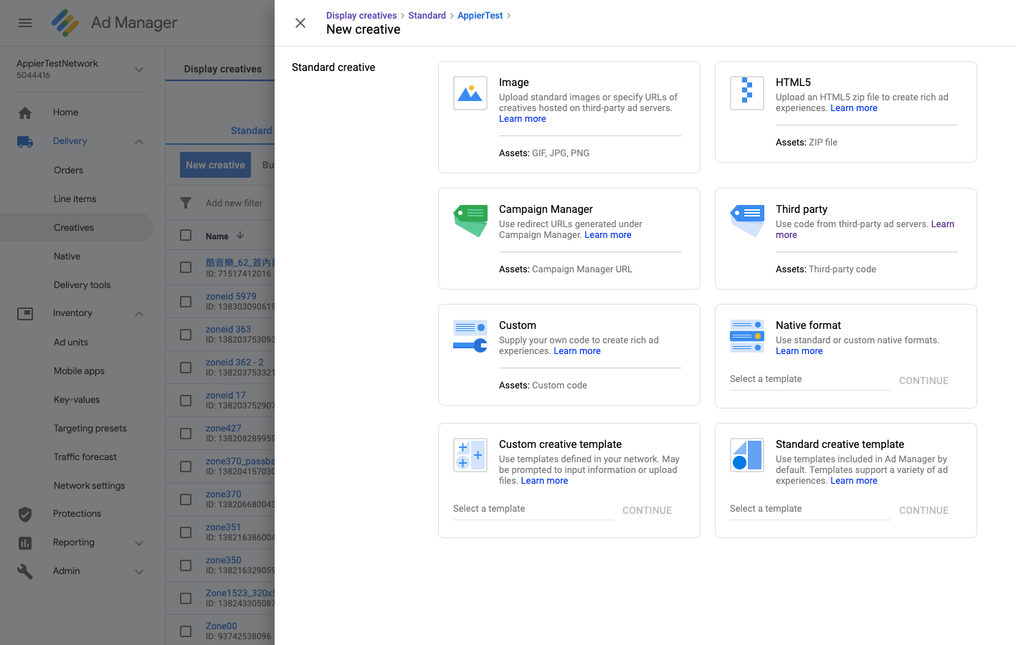
Task: Check the box for zoneid 362 - 2
Action: click(186, 368)
